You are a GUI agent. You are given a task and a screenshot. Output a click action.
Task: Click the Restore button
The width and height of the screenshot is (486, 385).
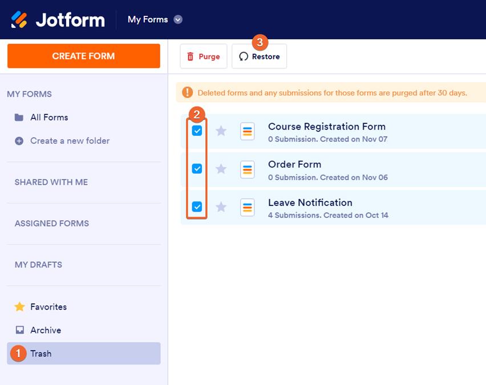tap(260, 56)
